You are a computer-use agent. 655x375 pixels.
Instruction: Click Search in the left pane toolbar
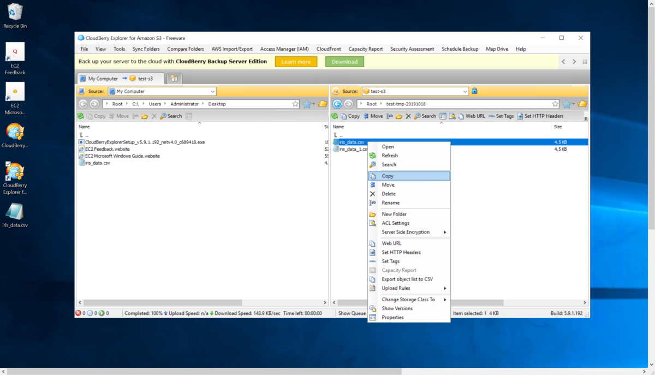click(171, 116)
